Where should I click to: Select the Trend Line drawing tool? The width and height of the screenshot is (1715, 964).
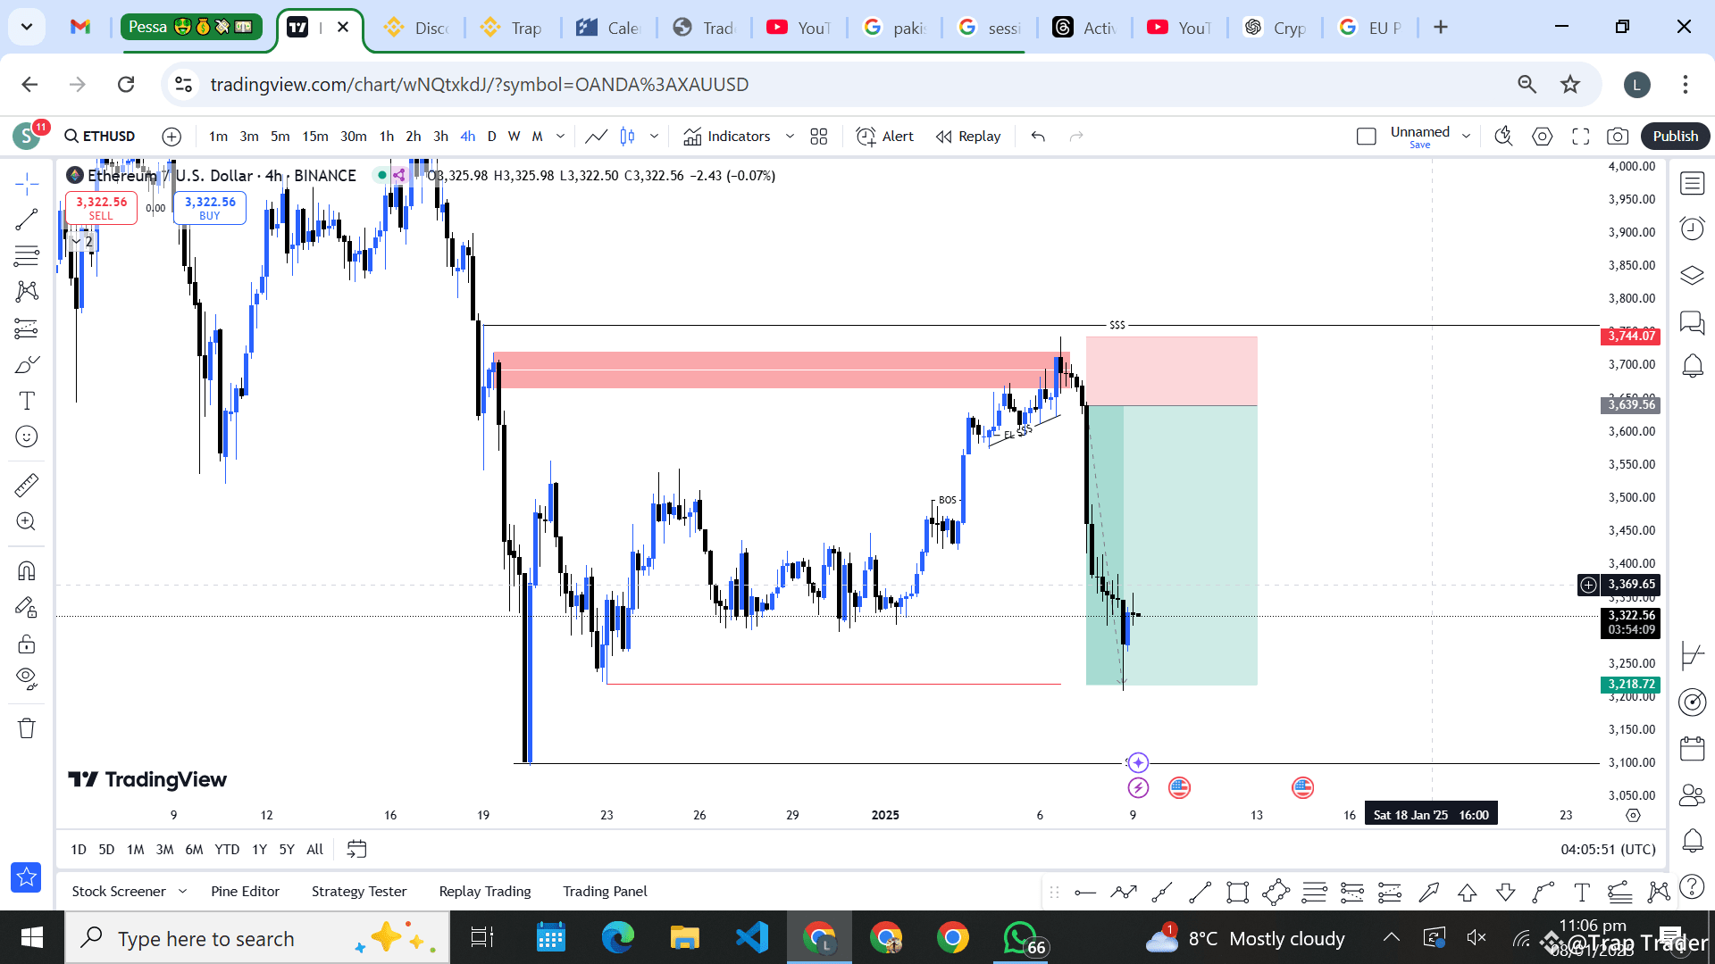pos(26,219)
